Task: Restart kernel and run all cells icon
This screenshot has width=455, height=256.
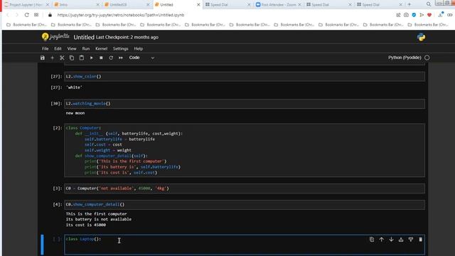Action: click(x=121, y=58)
